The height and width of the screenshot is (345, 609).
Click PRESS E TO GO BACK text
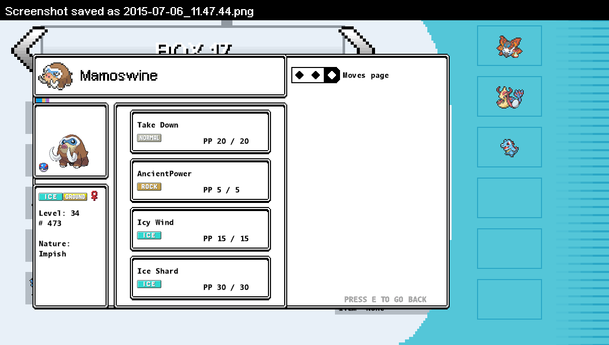tap(385, 299)
